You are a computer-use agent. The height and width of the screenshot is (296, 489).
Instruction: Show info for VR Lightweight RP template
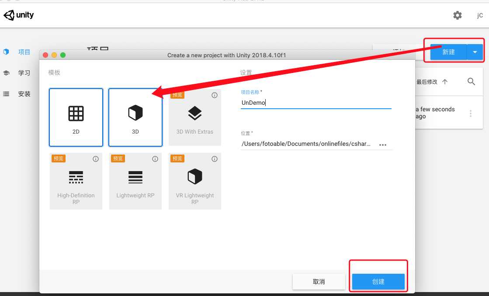[x=215, y=159]
